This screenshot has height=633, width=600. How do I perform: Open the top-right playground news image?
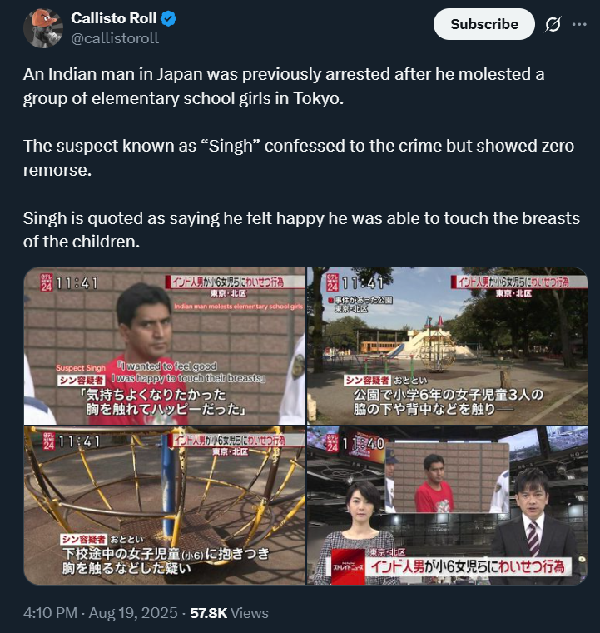pyautogui.click(x=447, y=346)
